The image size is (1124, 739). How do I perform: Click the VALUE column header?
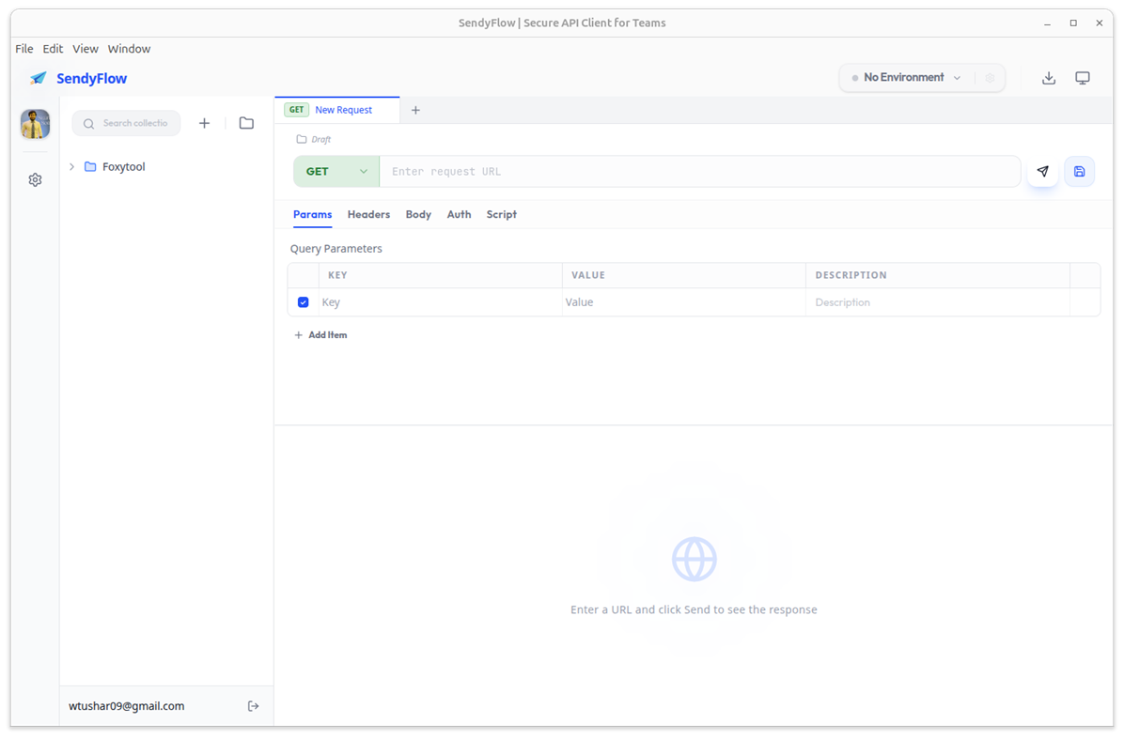(588, 275)
